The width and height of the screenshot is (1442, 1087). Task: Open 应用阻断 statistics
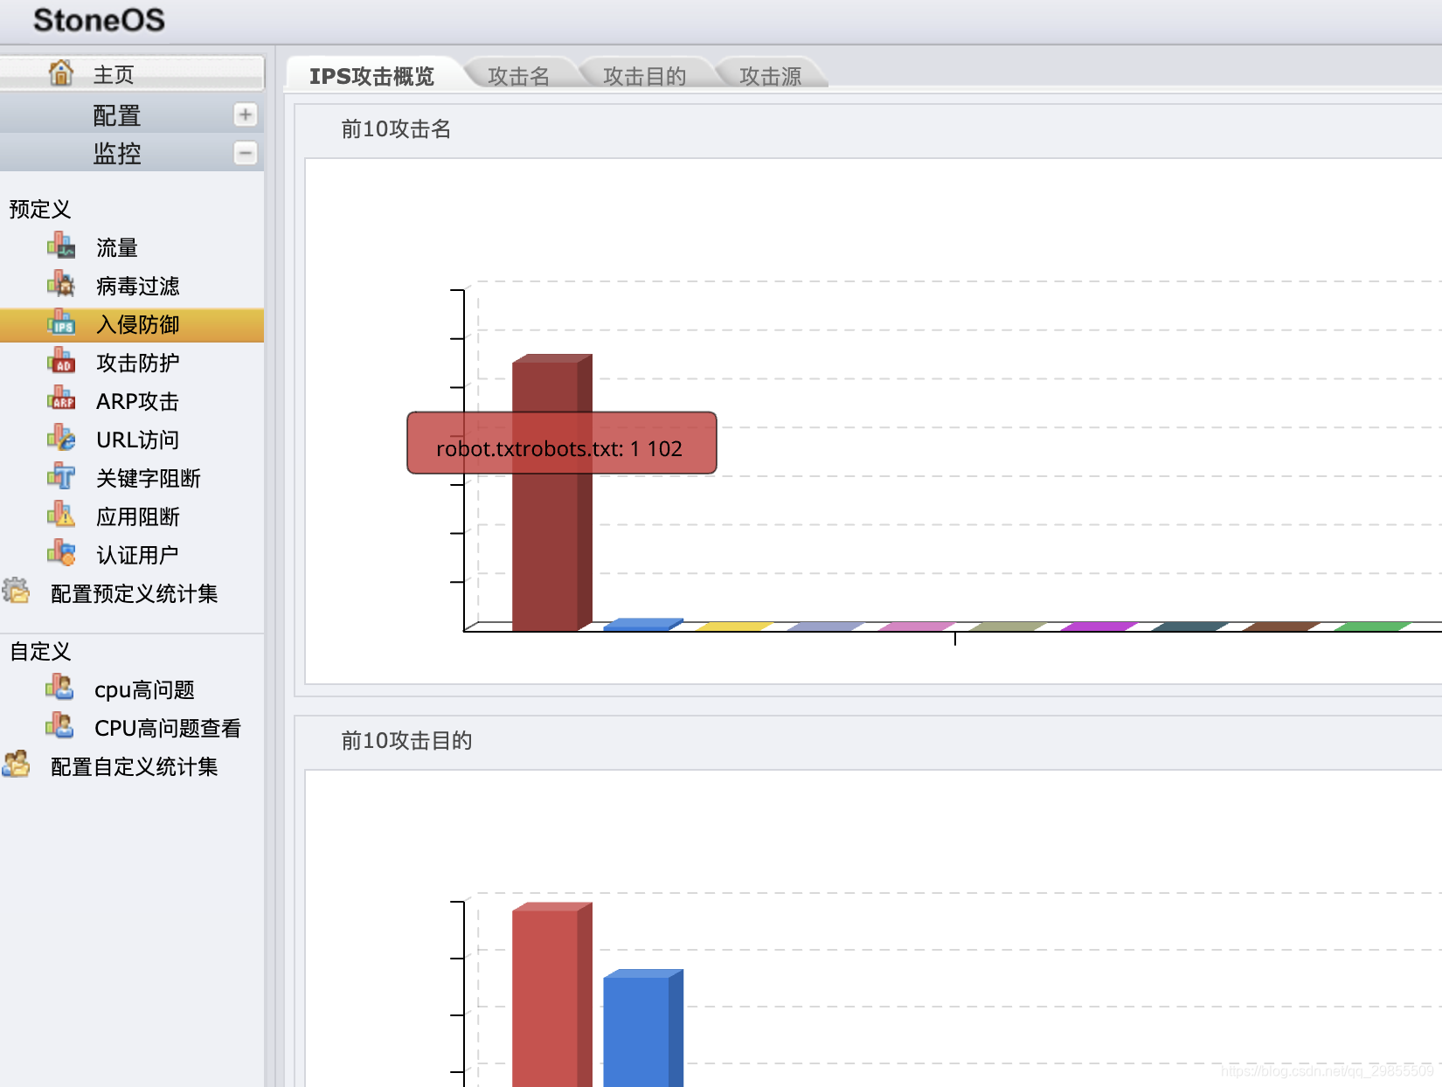(138, 516)
